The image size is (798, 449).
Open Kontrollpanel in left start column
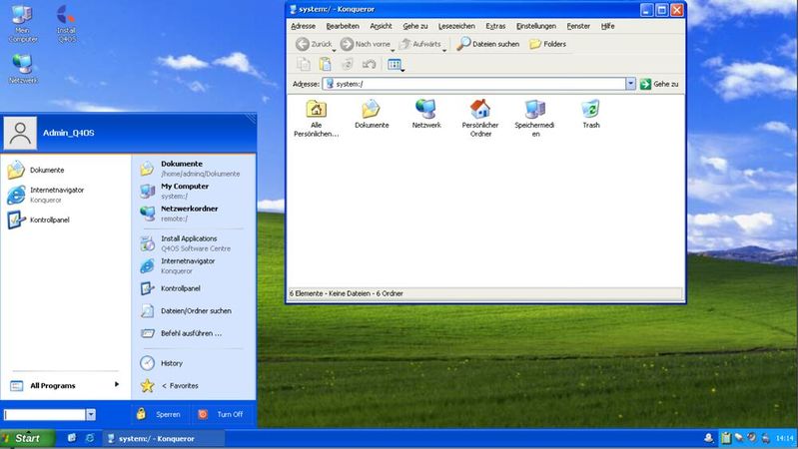[x=66, y=221]
